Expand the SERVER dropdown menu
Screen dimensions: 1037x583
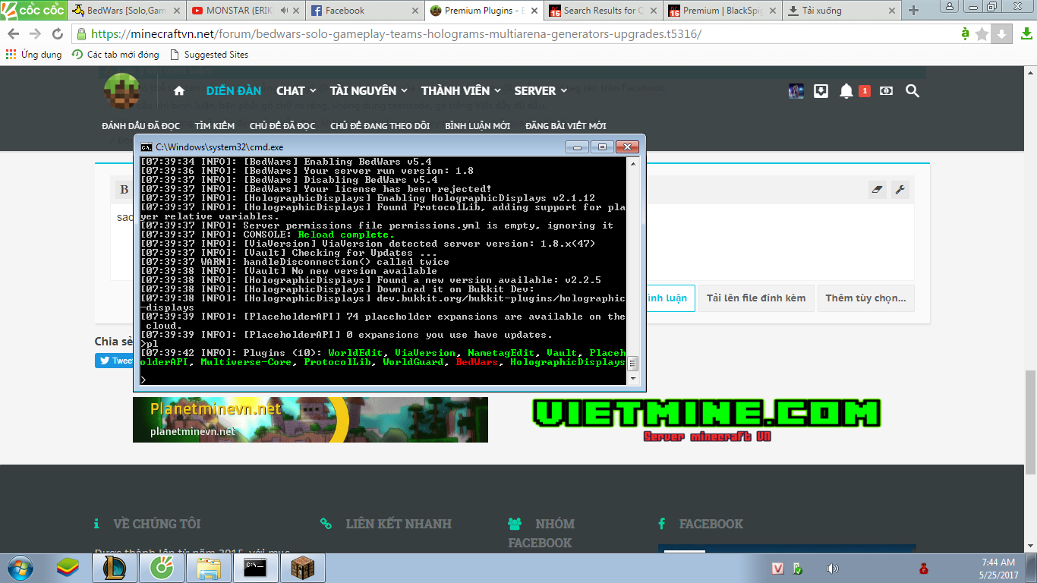pos(541,91)
